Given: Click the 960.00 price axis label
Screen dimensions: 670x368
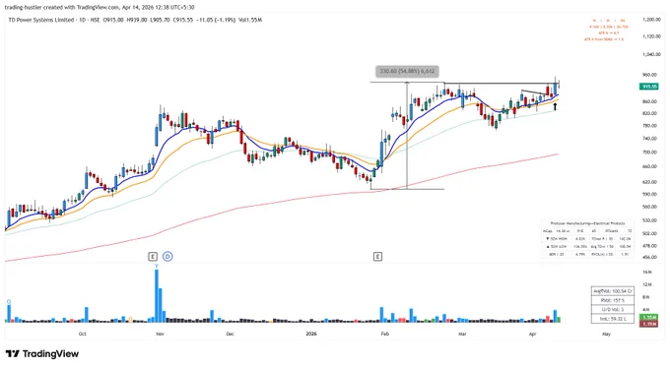Looking at the screenshot, I should pyautogui.click(x=649, y=75).
